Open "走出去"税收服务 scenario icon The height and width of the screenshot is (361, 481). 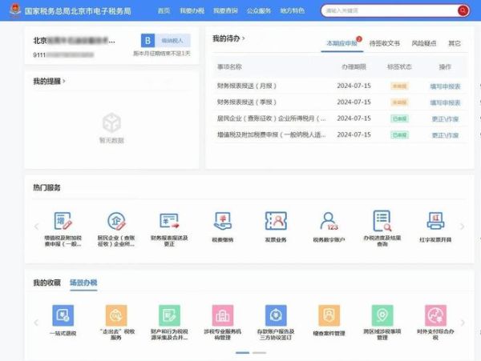tap(116, 315)
